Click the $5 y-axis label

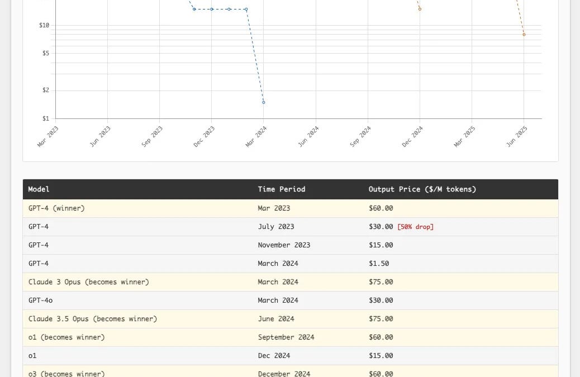(x=45, y=53)
